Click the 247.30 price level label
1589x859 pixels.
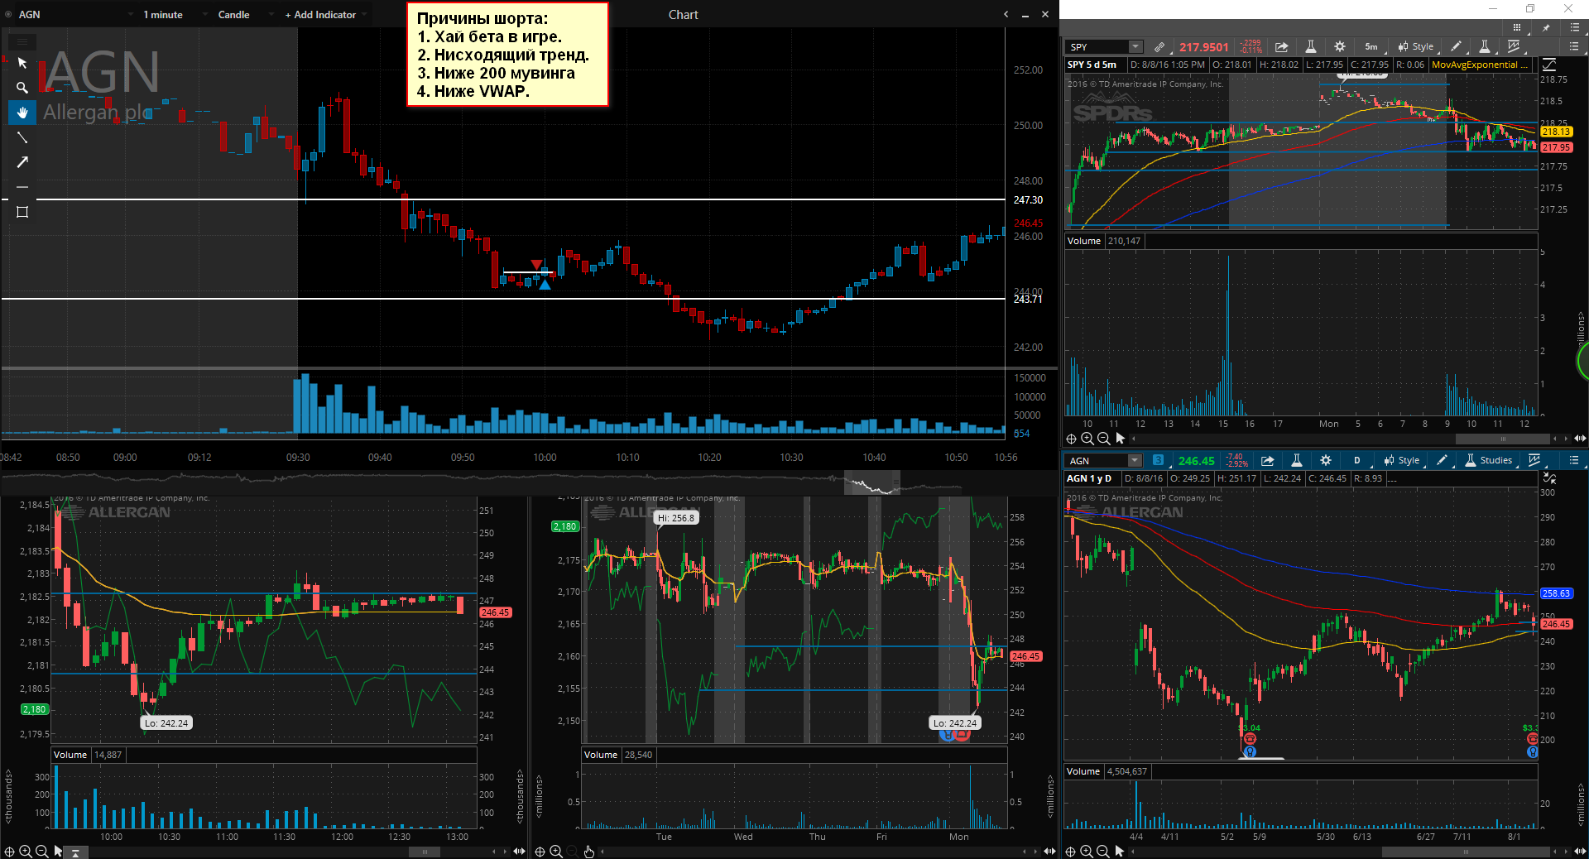click(x=1028, y=200)
